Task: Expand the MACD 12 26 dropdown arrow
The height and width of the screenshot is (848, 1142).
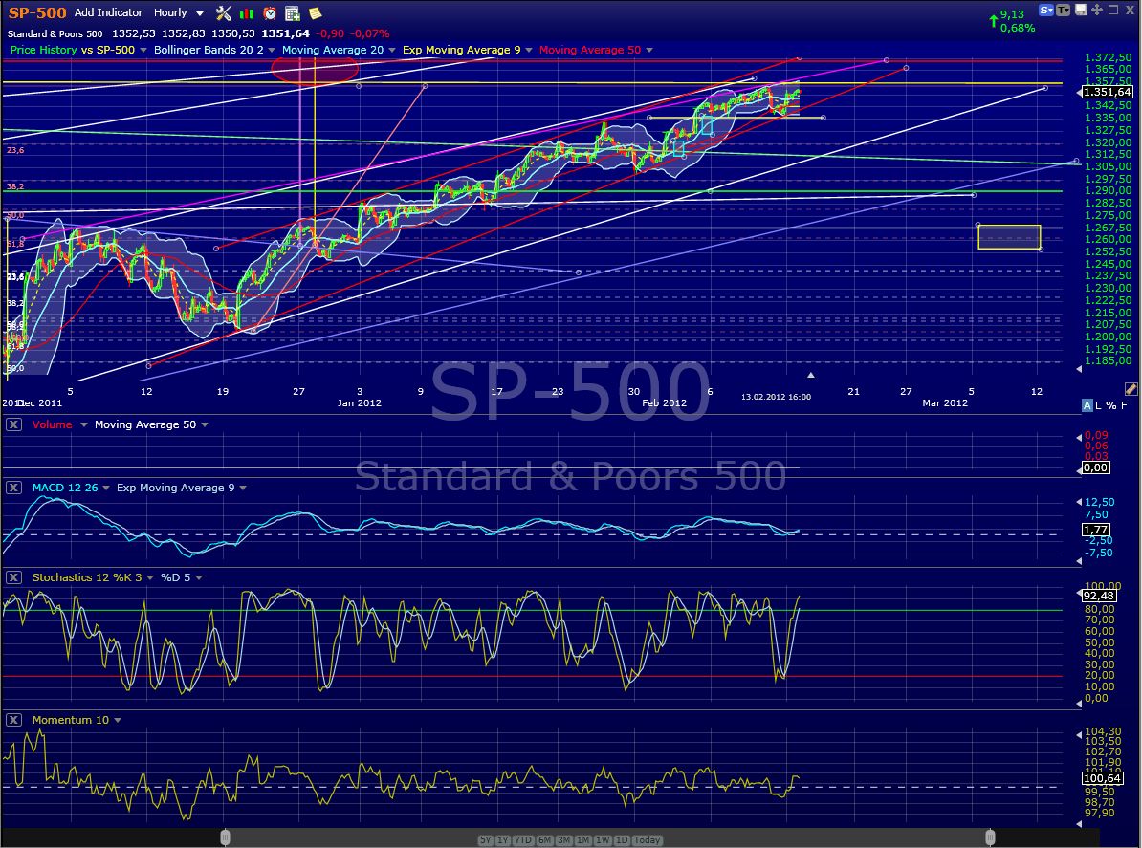Action: point(106,488)
